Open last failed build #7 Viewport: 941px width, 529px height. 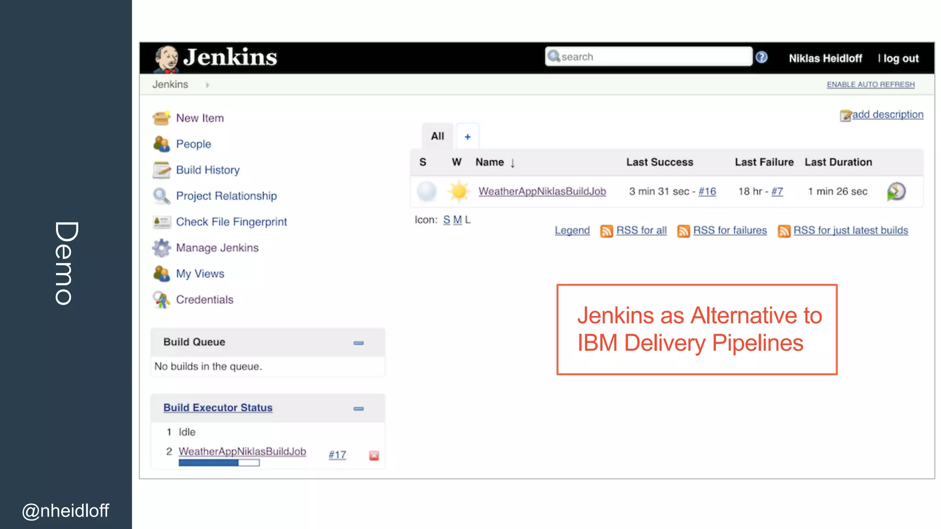777,191
